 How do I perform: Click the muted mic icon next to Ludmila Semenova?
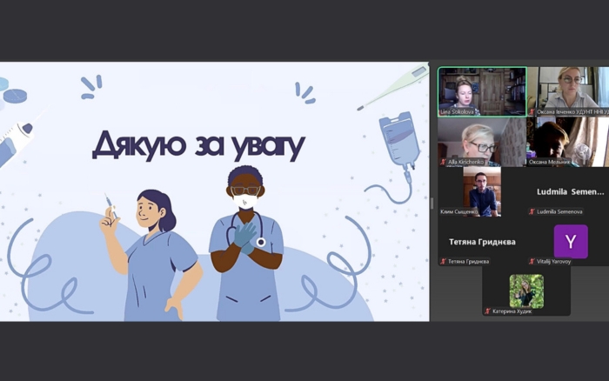(x=532, y=211)
